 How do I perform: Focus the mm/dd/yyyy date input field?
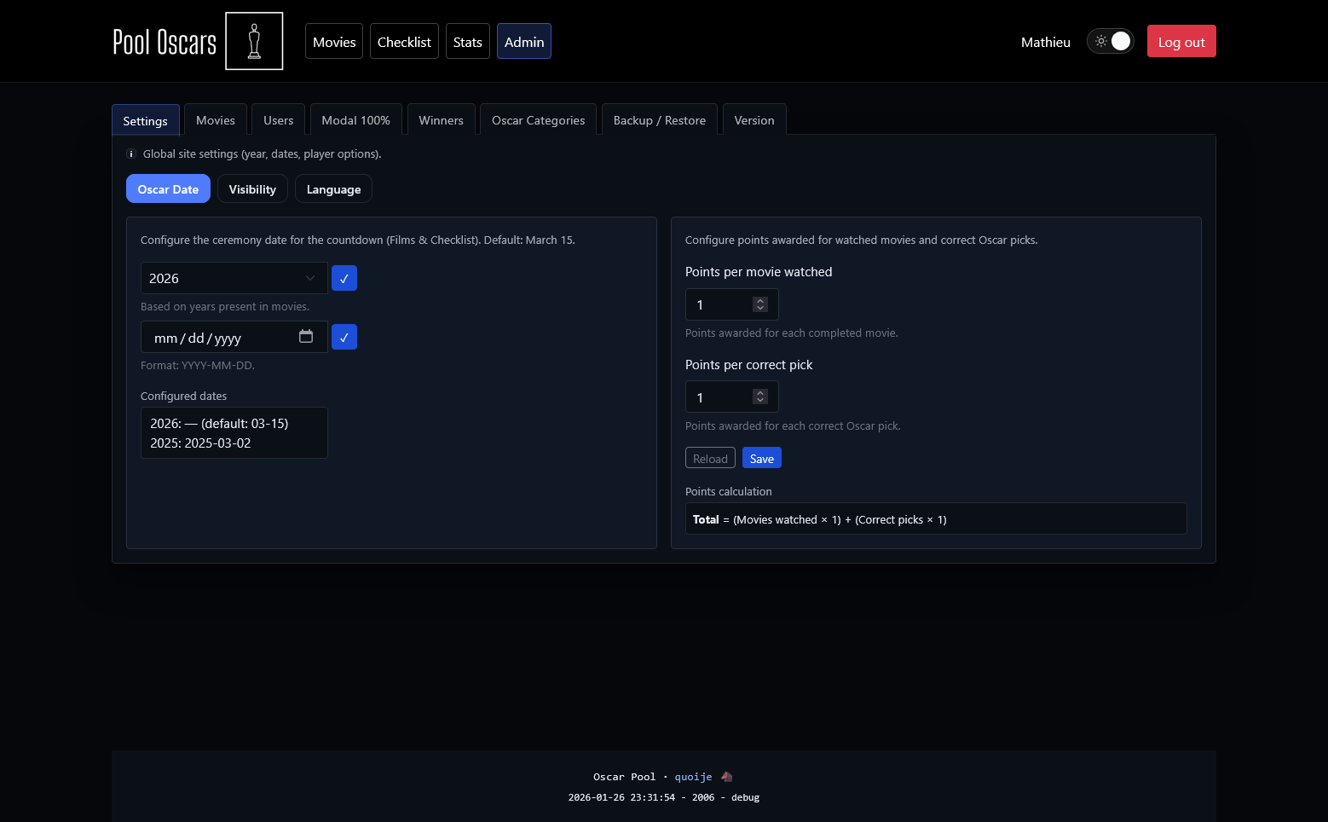tap(234, 337)
